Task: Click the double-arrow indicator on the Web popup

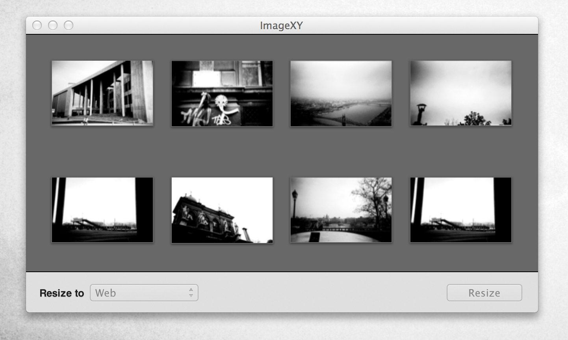Action: click(191, 293)
